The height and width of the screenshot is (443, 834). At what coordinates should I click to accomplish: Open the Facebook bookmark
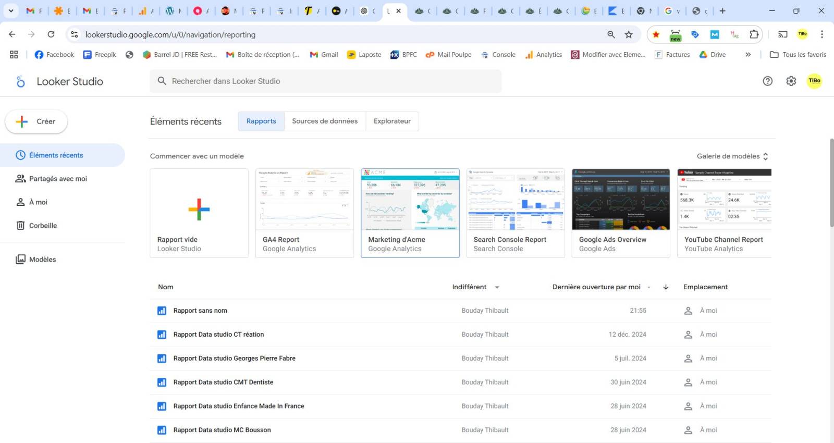(x=54, y=55)
